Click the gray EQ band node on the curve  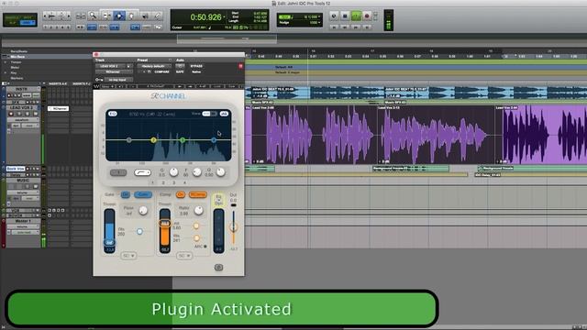pyautogui.click(x=128, y=140)
